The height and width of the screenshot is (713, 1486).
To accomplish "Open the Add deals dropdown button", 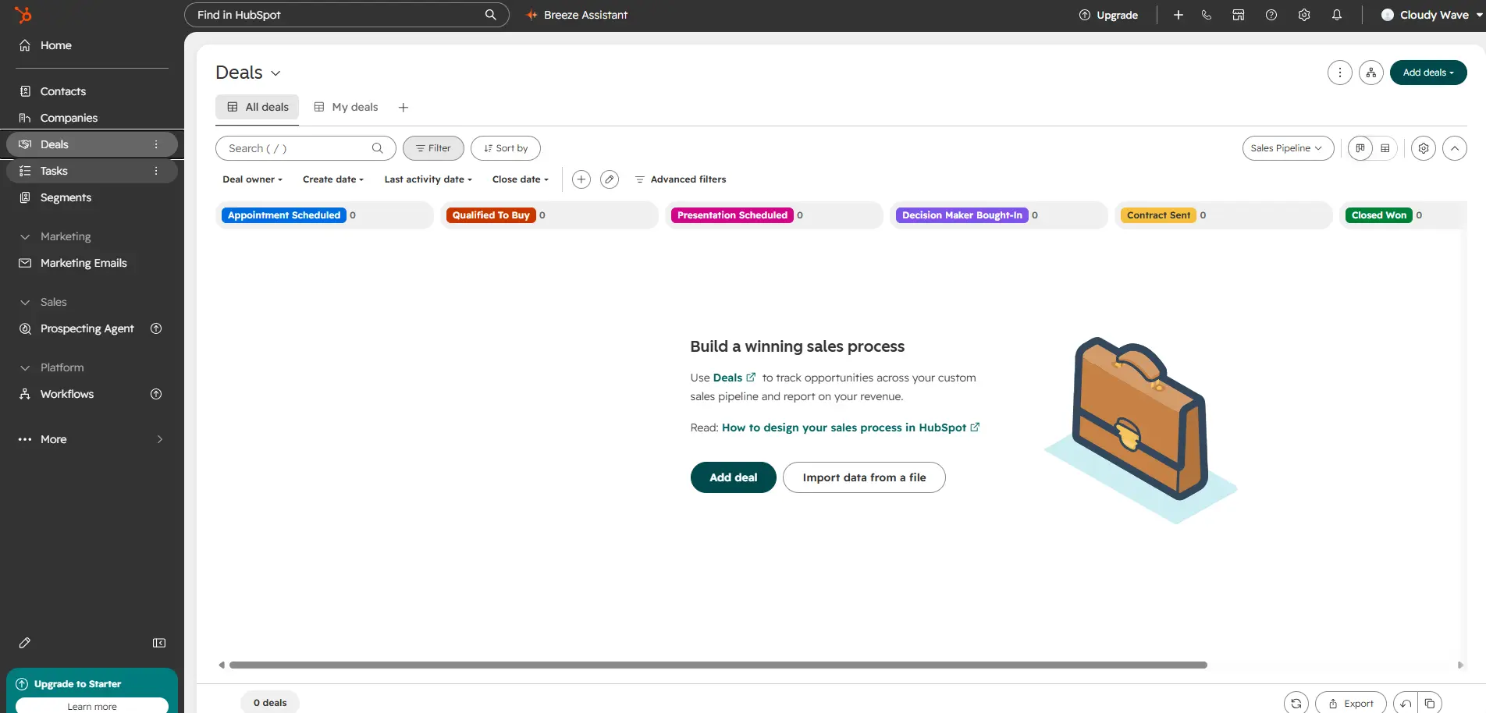I will 1428,73.
